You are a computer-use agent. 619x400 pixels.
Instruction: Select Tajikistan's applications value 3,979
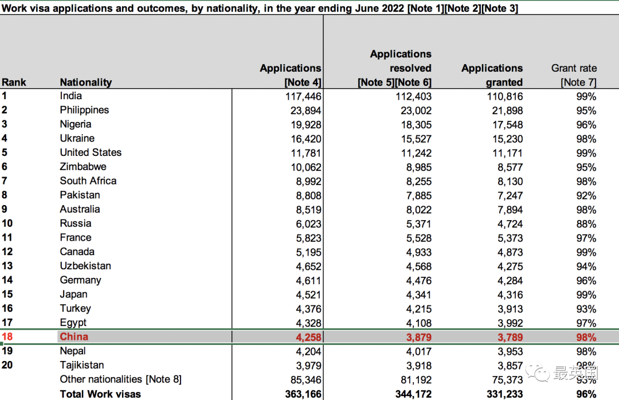(x=309, y=366)
